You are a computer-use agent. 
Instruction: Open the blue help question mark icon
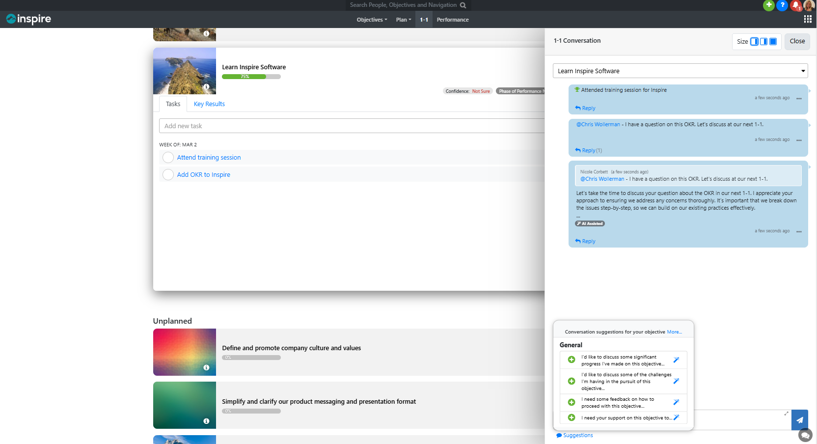pos(782,5)
